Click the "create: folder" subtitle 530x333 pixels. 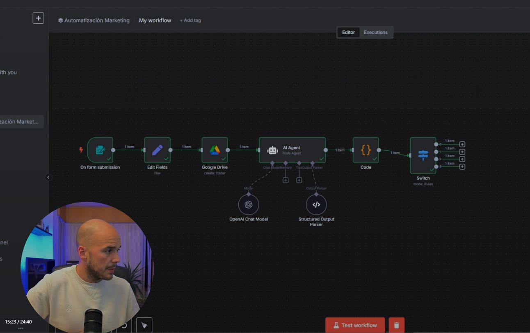pos(215,173)
